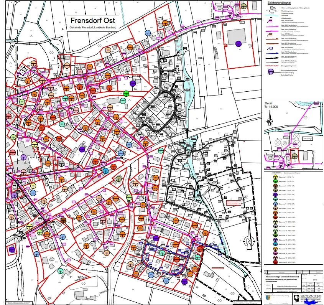Pick the olive Bauzone 4 legend symbol
The image size is (324, 305).
click(x=275, y=190)
